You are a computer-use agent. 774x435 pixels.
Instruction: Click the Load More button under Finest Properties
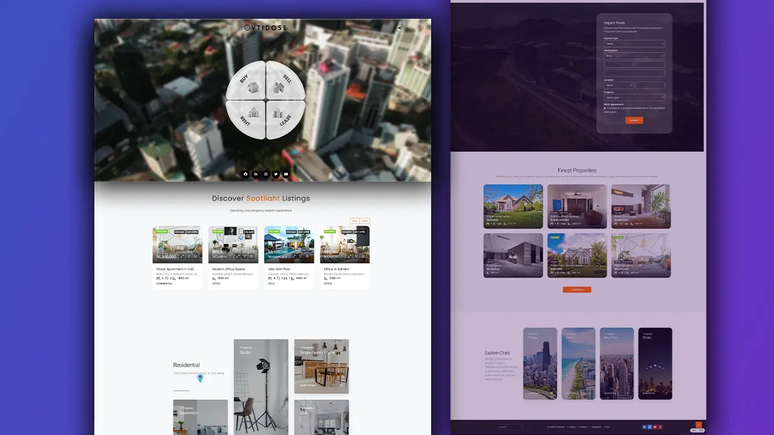(x=577, y=289)
